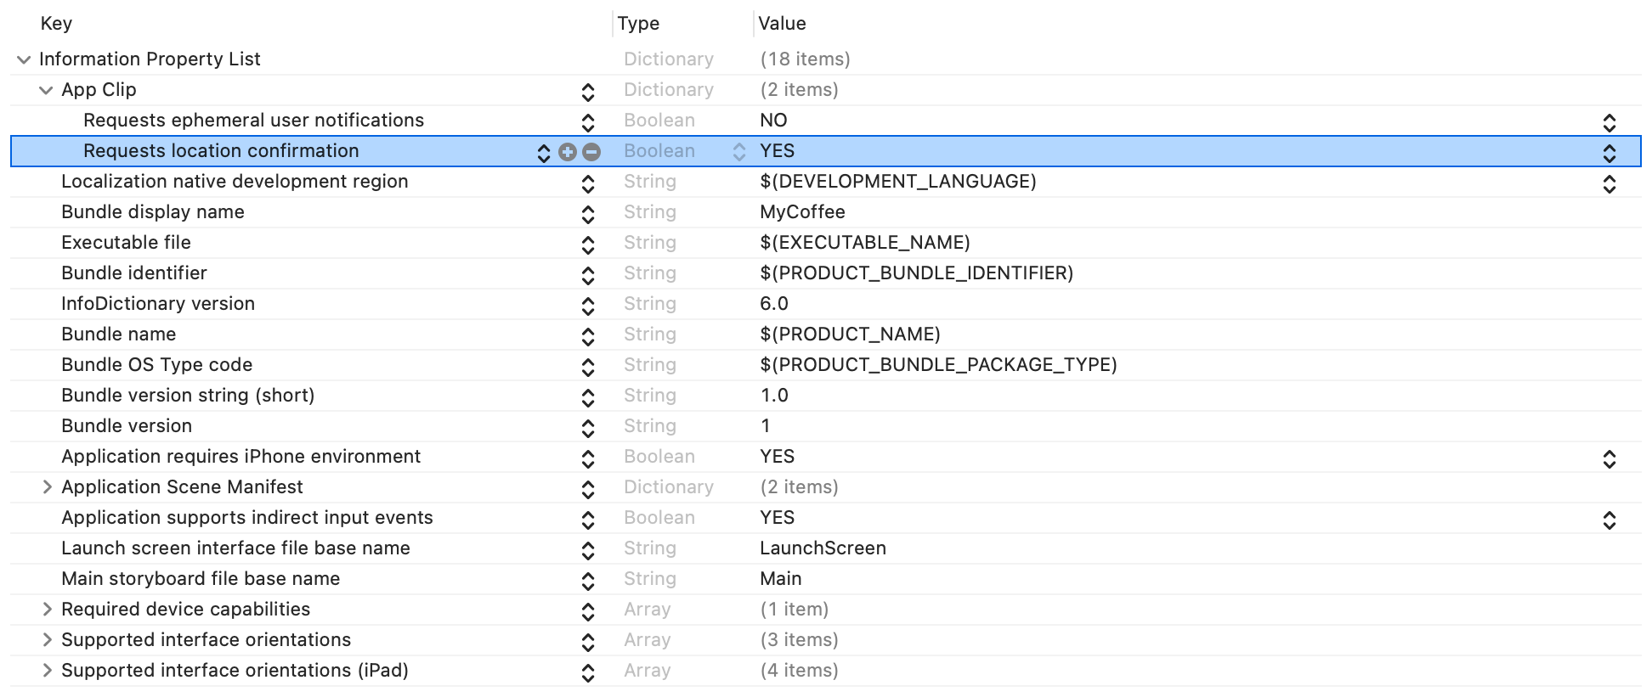Select the LaunchScreen value field
Viewport: 1652px width, 697px height.
pos(823,548)
